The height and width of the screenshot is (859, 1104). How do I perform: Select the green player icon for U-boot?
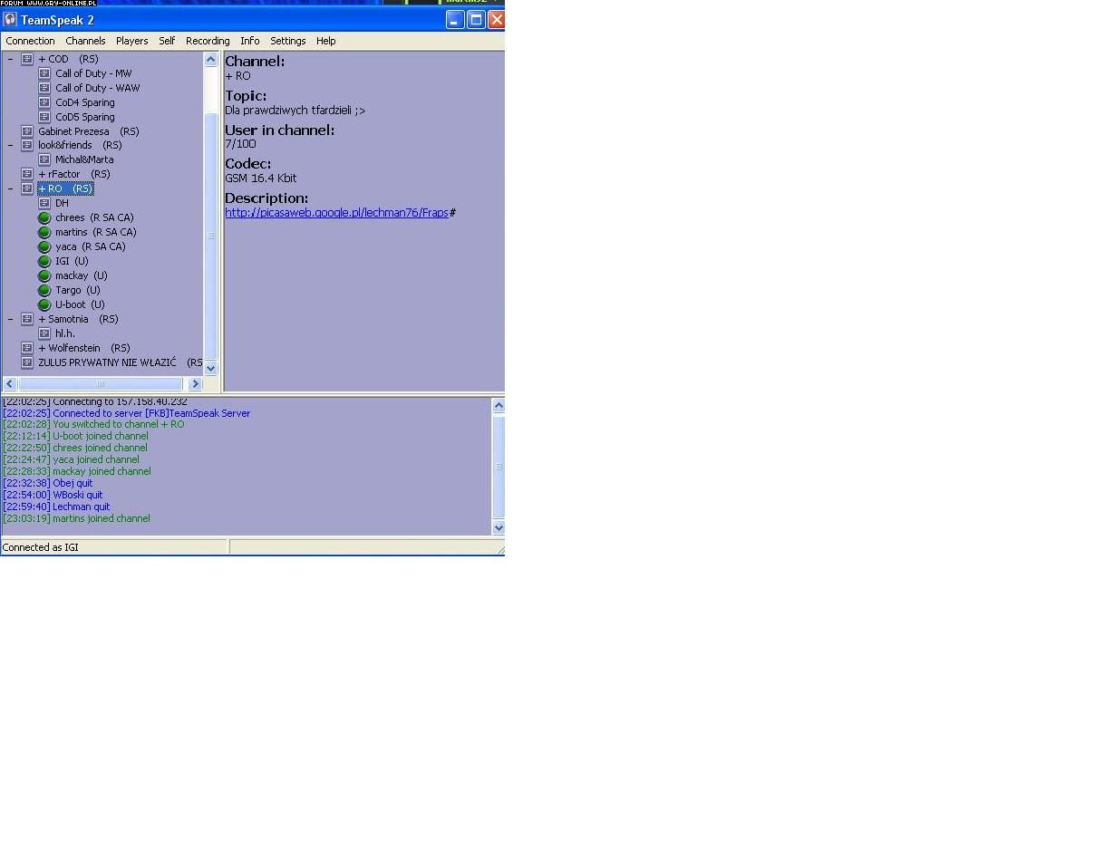44,304
